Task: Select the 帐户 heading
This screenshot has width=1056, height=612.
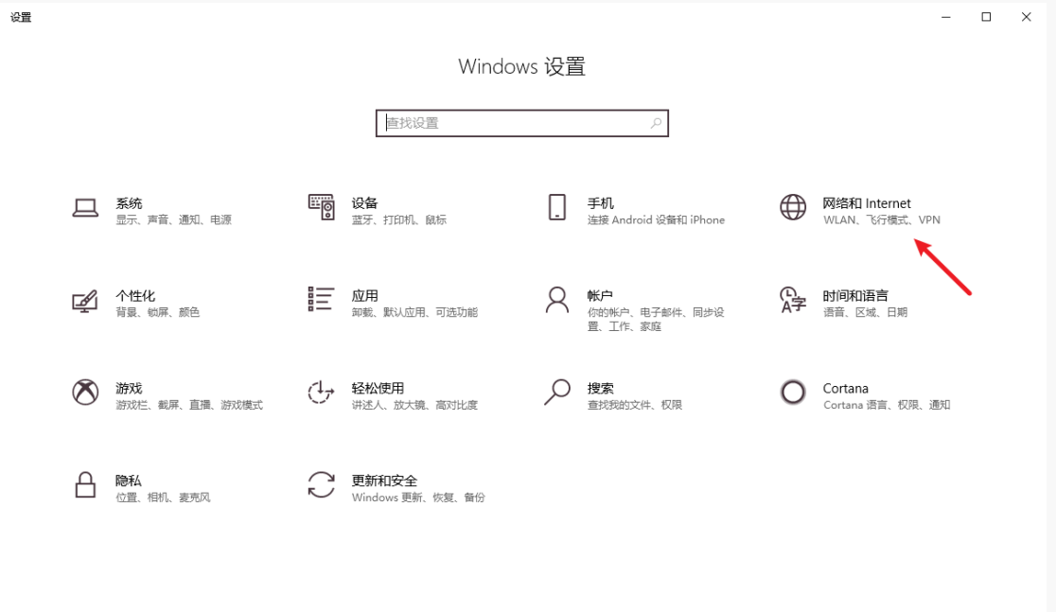Action: point(600,295)
